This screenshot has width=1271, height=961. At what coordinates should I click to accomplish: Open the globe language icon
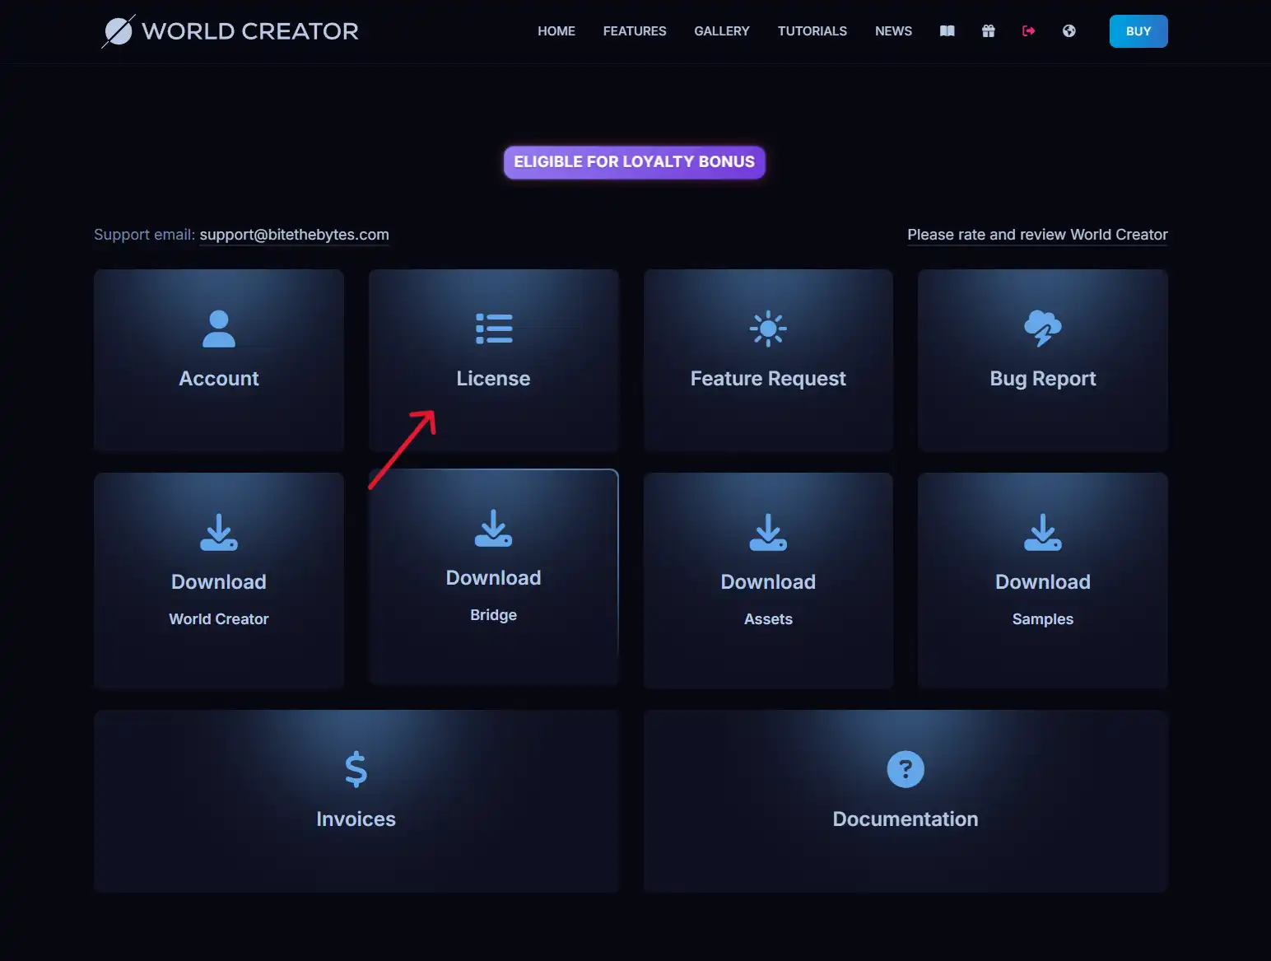1068,31
